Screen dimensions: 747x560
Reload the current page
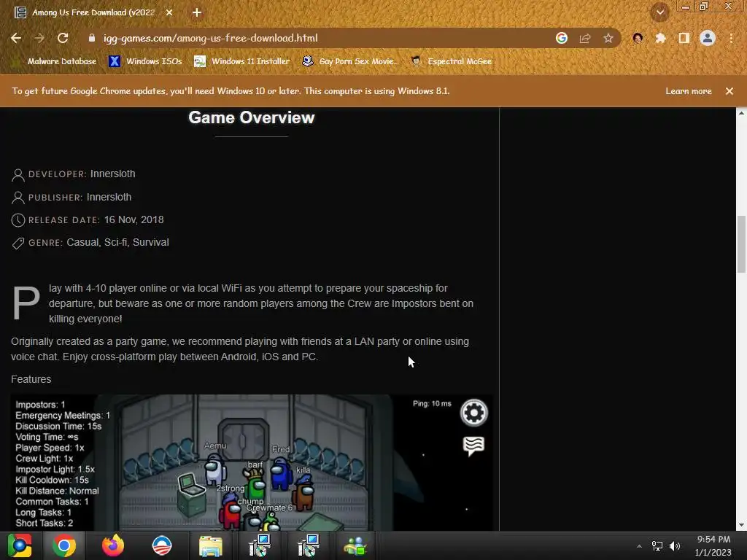(63, 38)
